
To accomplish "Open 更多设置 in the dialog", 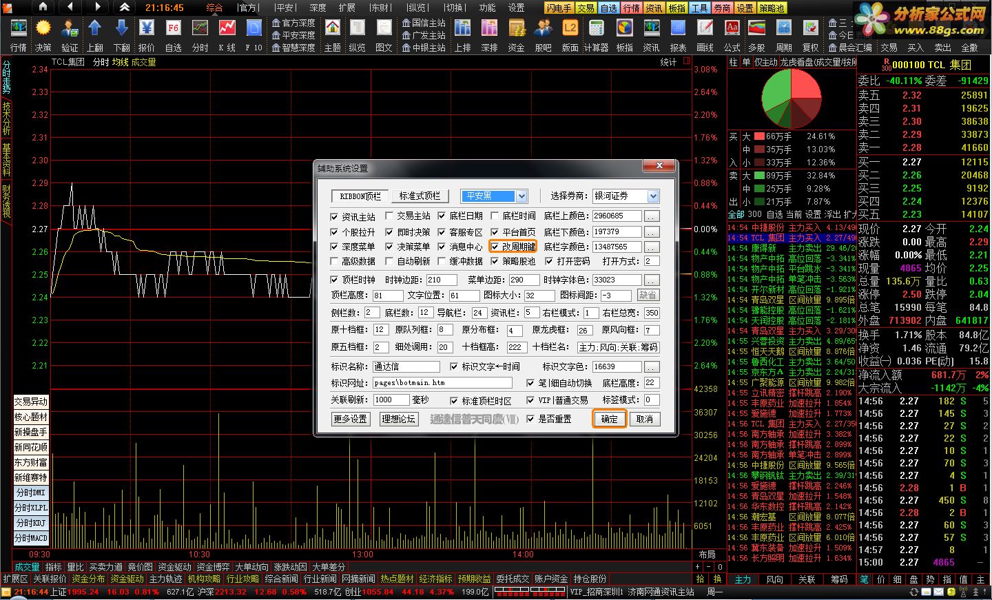I will click(x=350, y=419).
